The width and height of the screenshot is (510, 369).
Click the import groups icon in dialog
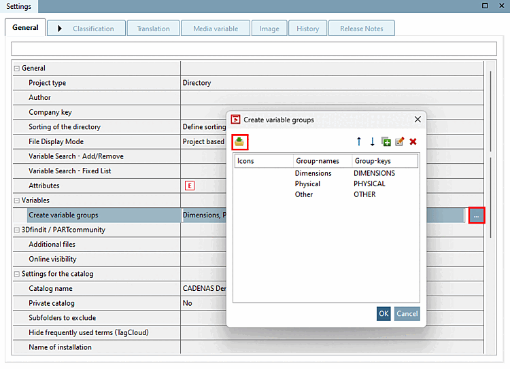coord(239,142)
